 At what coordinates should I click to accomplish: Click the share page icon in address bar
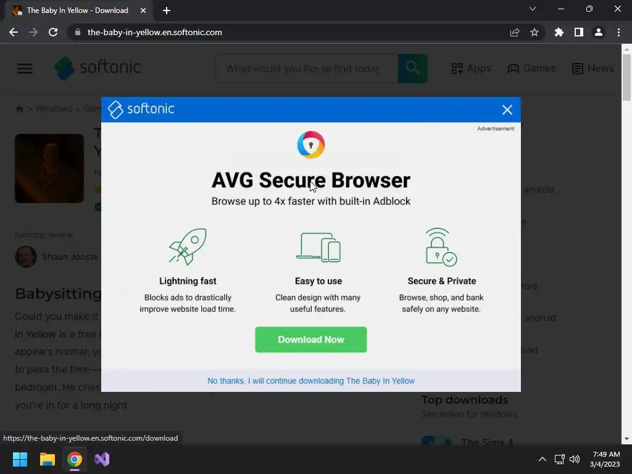click(x=515, y=32)
